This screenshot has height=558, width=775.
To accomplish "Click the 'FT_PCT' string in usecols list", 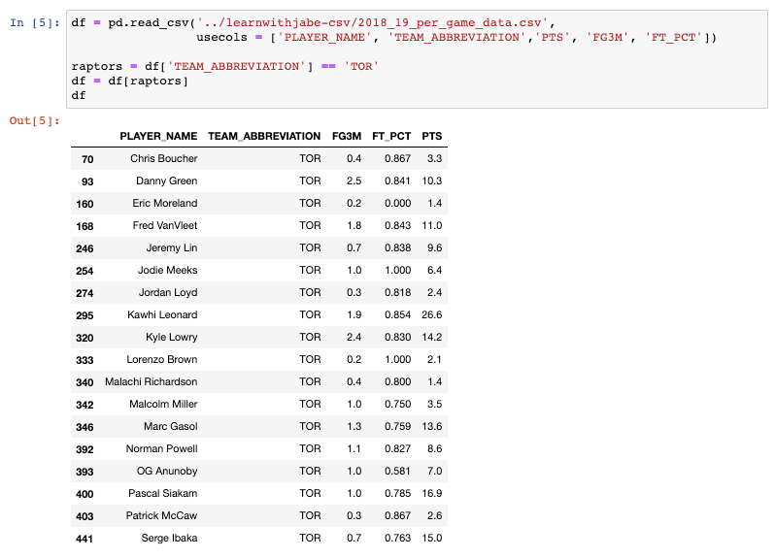I will [x=674, y=38].
